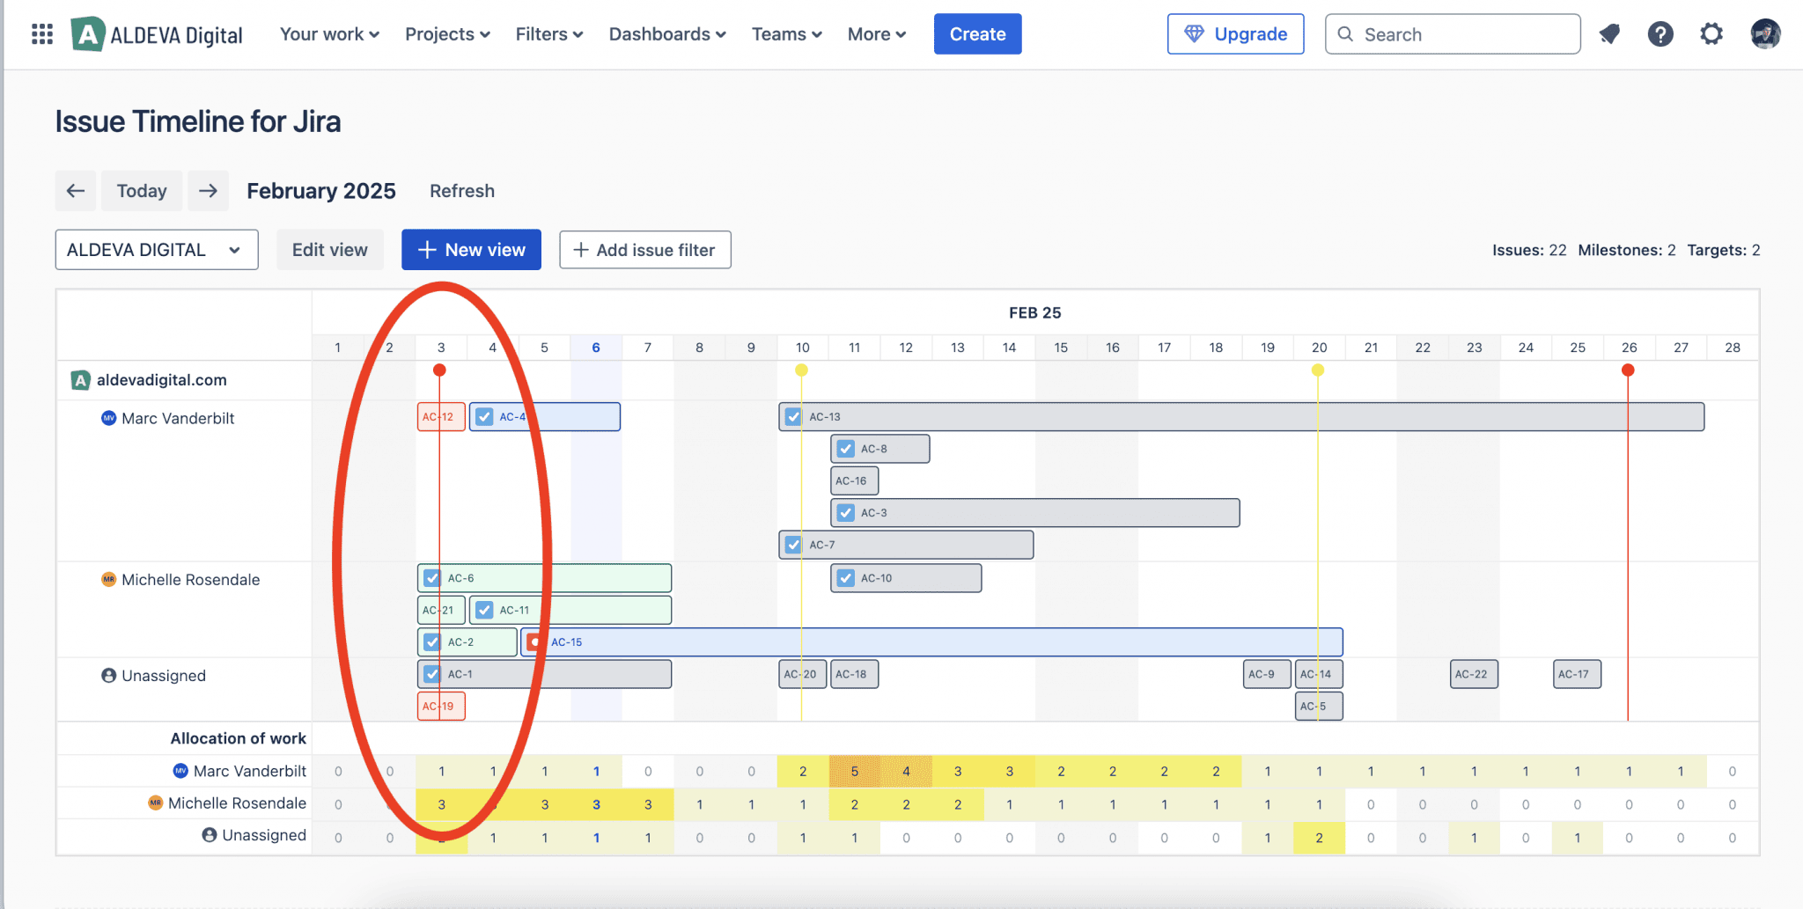
Task: Click the New view button
Action: (x=472, y=250)
